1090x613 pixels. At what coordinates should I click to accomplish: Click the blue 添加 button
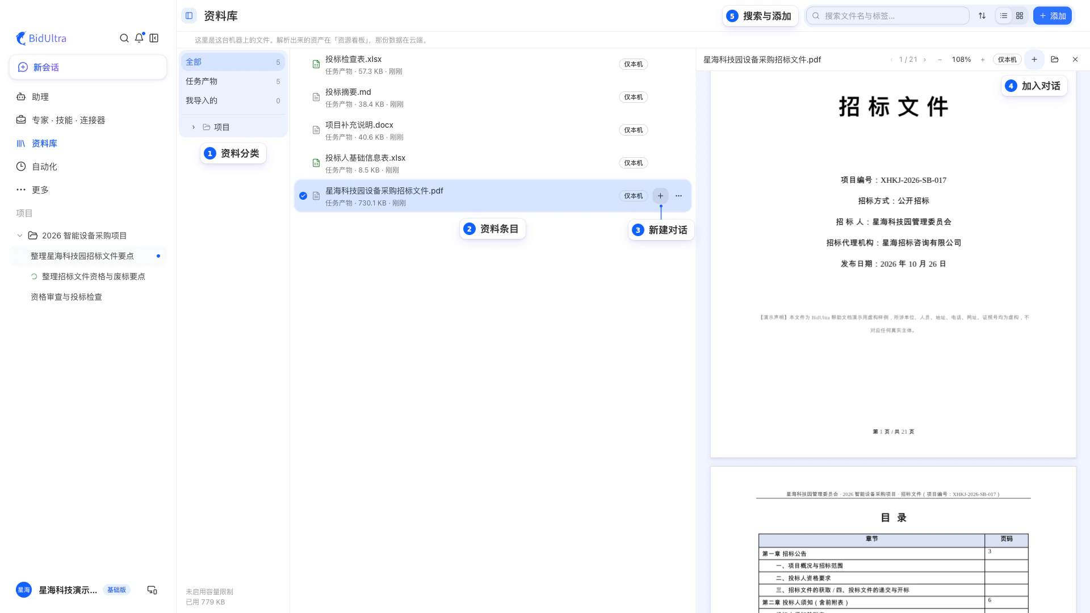point(1053,16)
